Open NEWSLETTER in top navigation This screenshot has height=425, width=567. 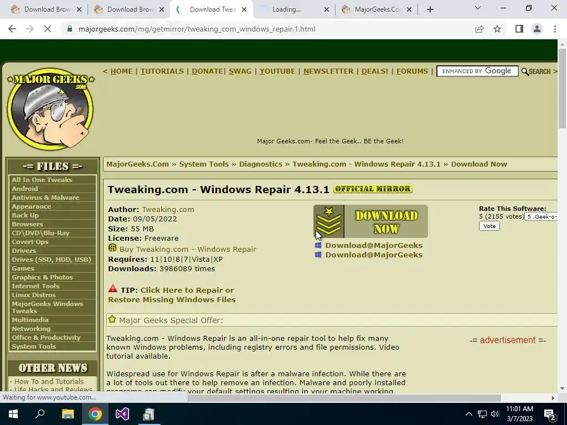[x=328, y=71]
